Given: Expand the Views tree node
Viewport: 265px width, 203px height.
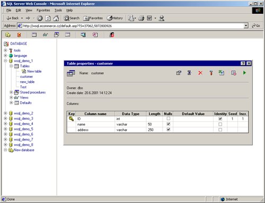Looking at the screenshot, I should 11,98.
